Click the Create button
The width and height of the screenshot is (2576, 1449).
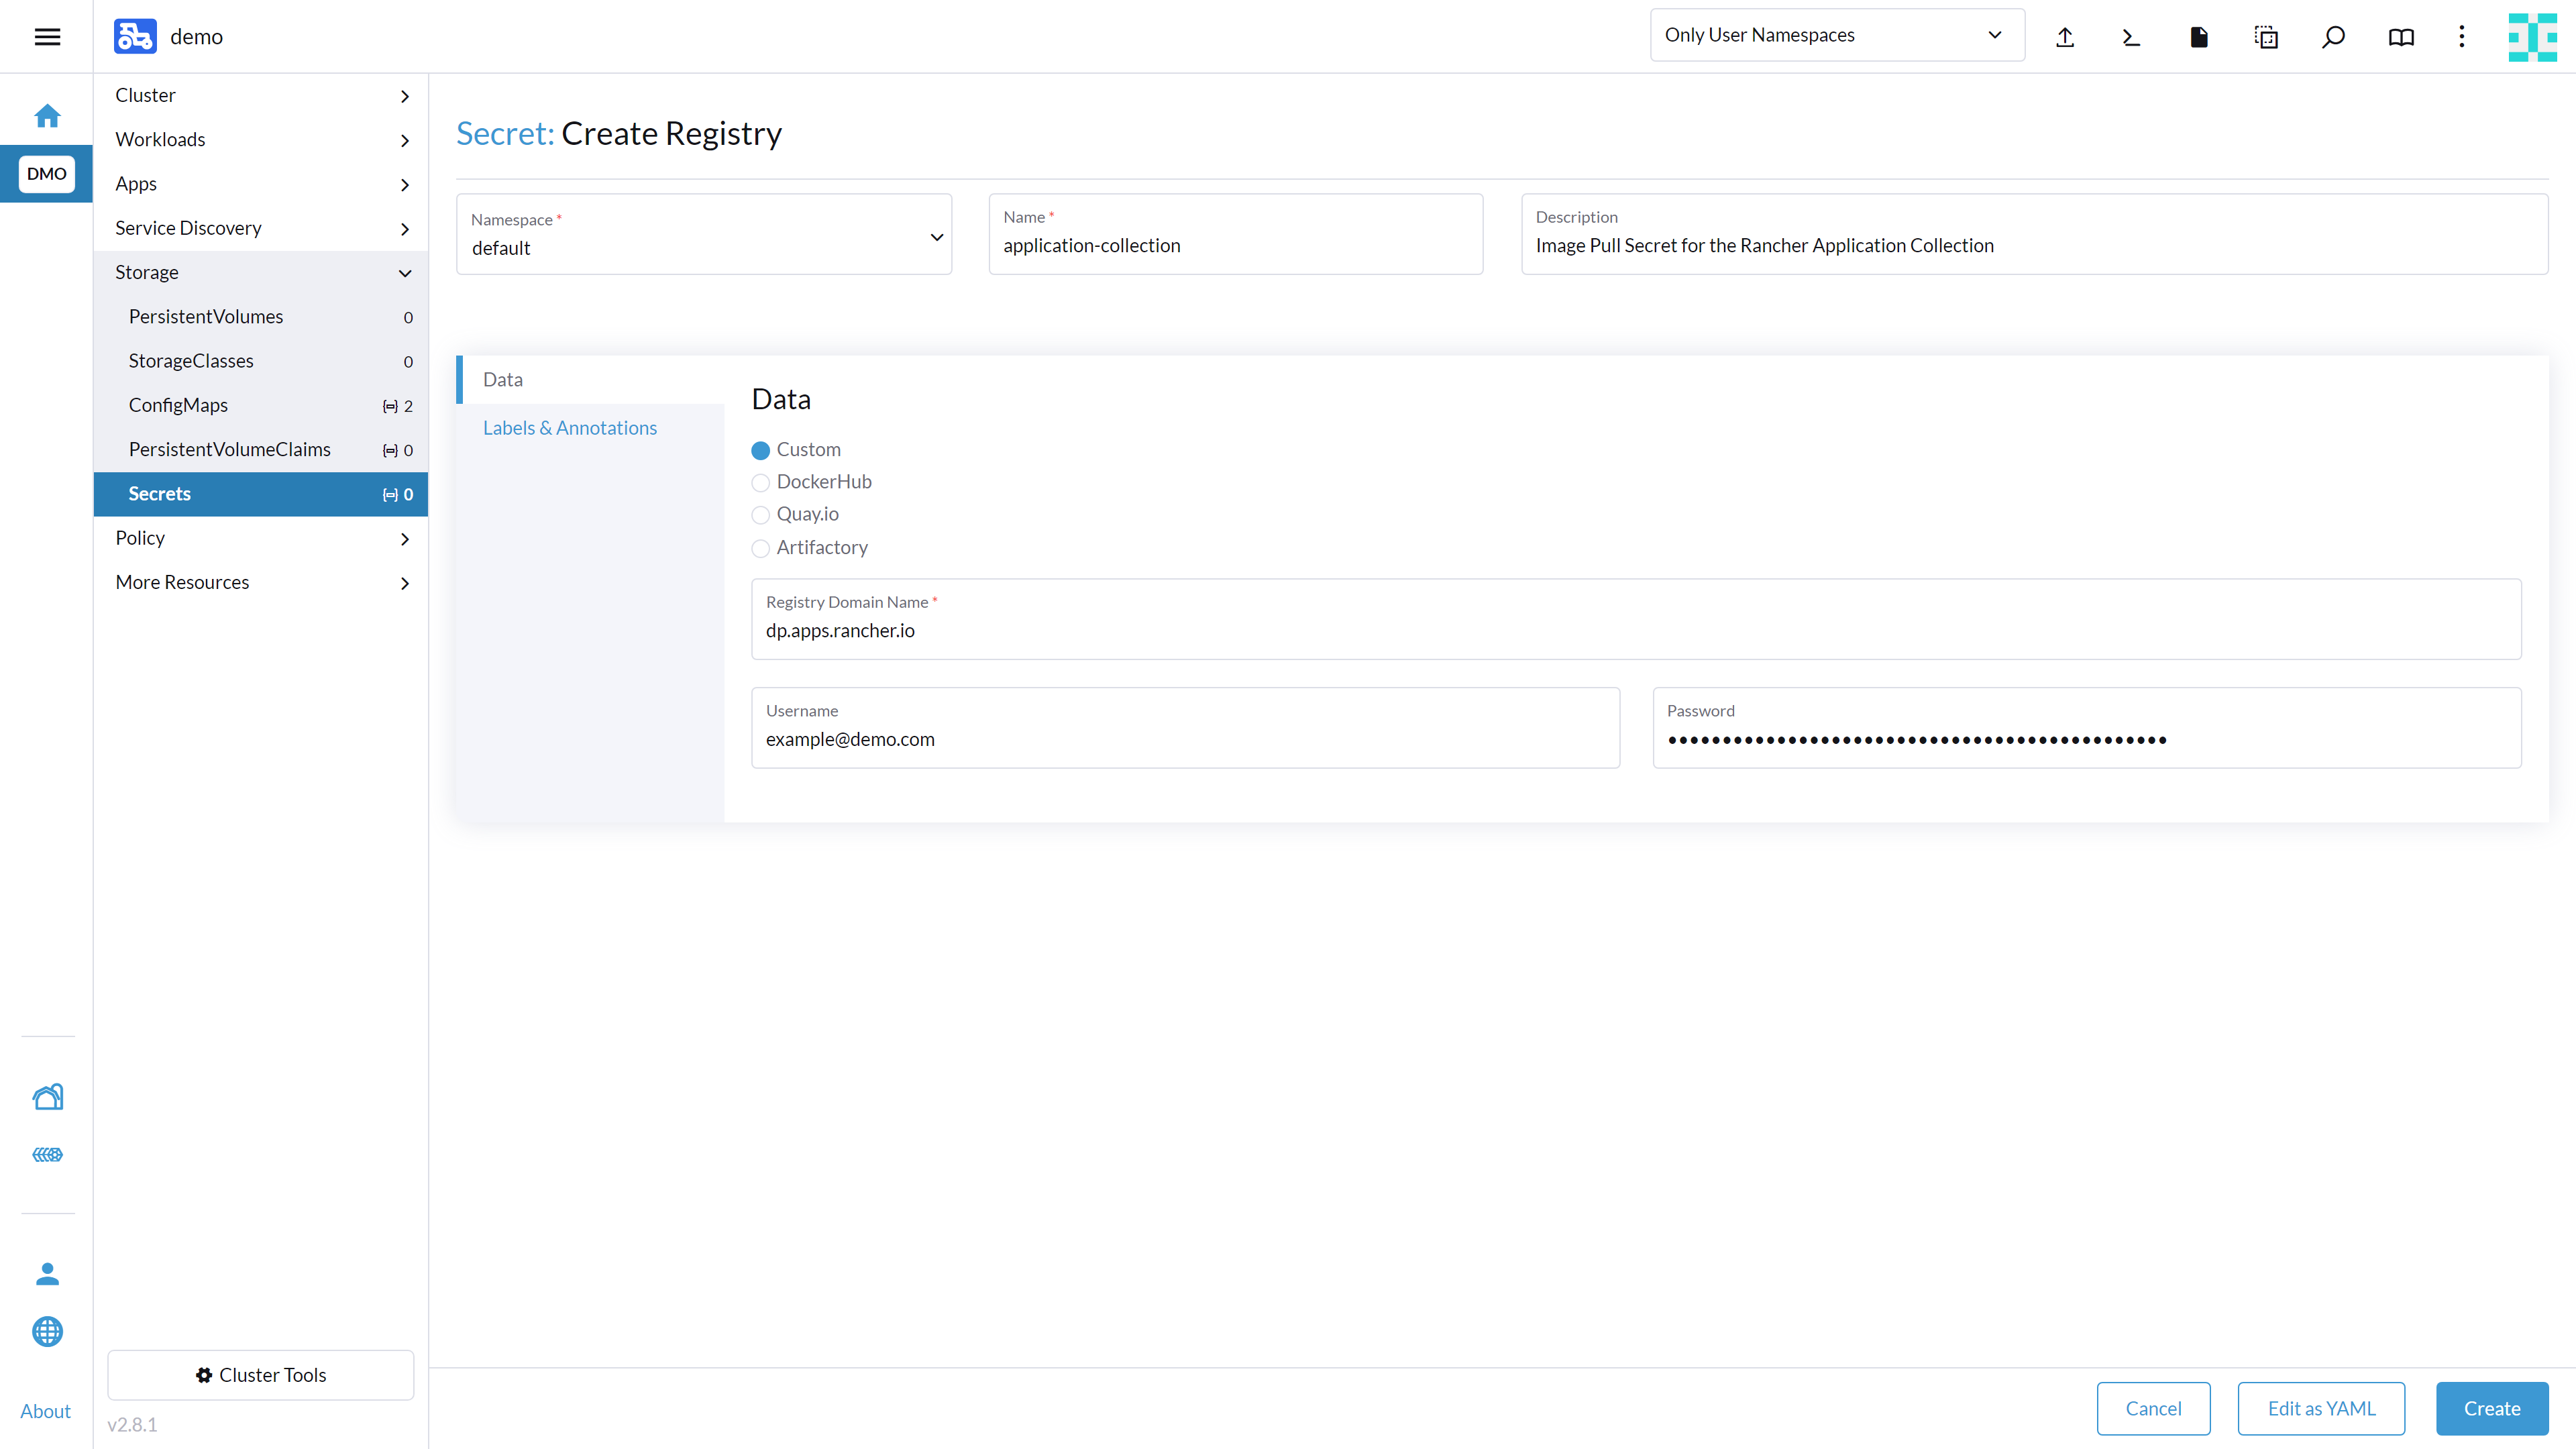(x=2491, y=1408)
